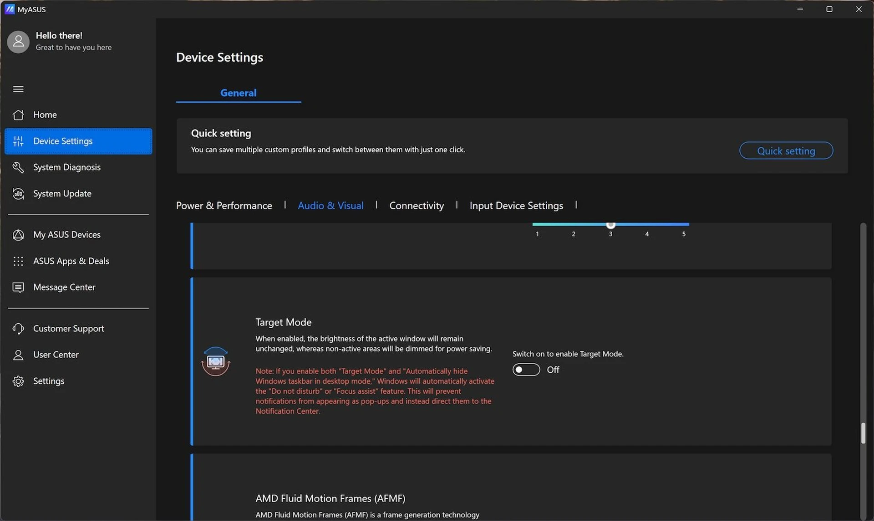
Task: Switch to Connectivity tab
Action: 417,205
